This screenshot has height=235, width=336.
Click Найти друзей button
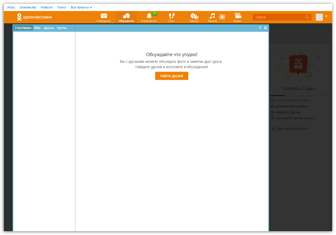pos(172,76)
